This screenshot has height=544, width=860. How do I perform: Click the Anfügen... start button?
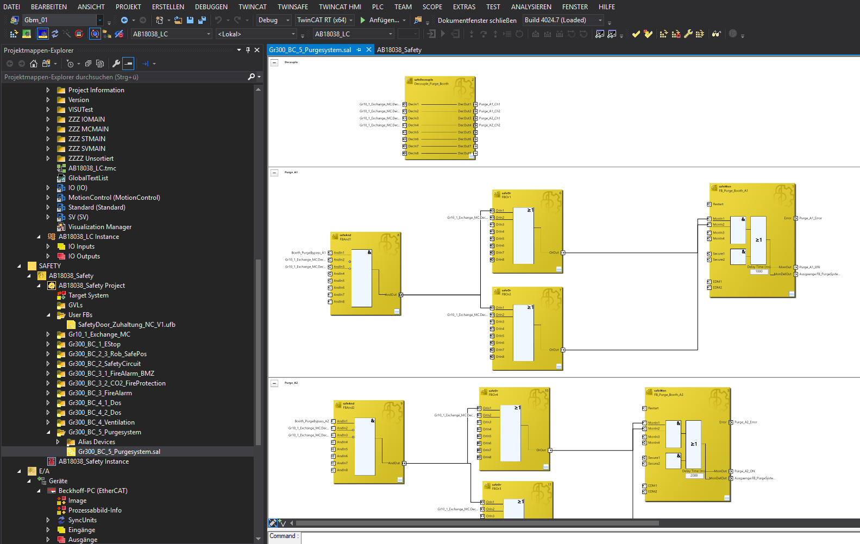click(x=379, y=20)
